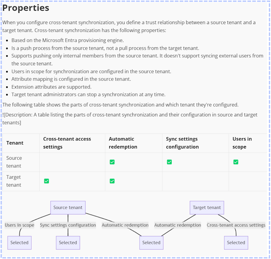Viewport: 271px width, 259px height.
Task: Click Cross-tenant access settings table header
Action: tap(67, 143)
